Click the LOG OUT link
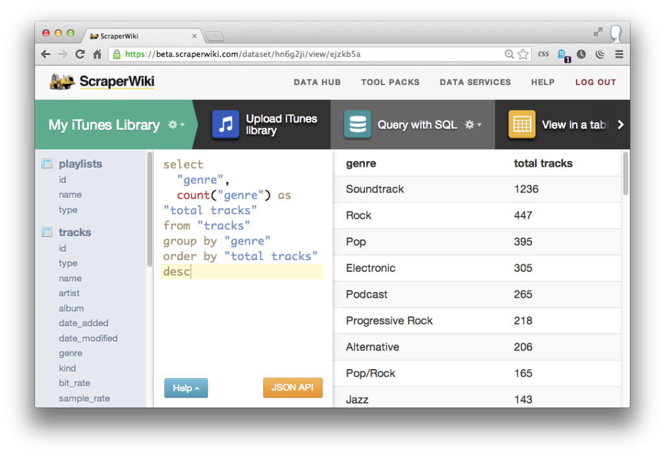This screenshot has width=665, height=456. coord(595,82)
